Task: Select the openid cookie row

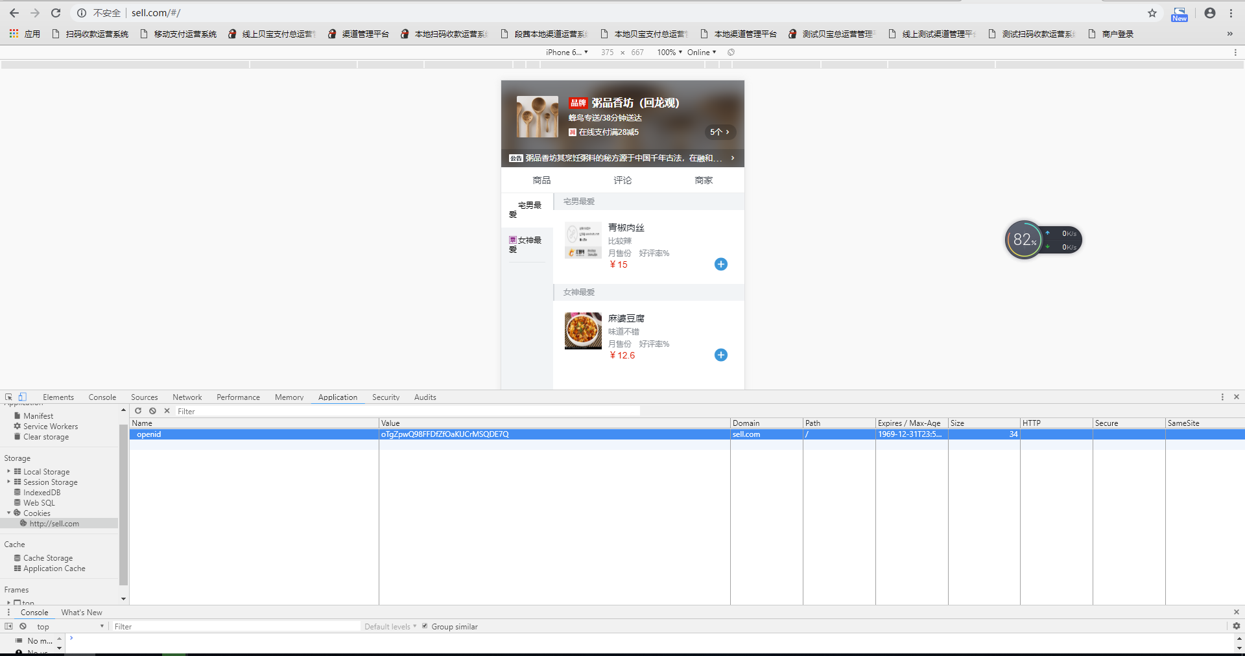Action: [687, 434]
